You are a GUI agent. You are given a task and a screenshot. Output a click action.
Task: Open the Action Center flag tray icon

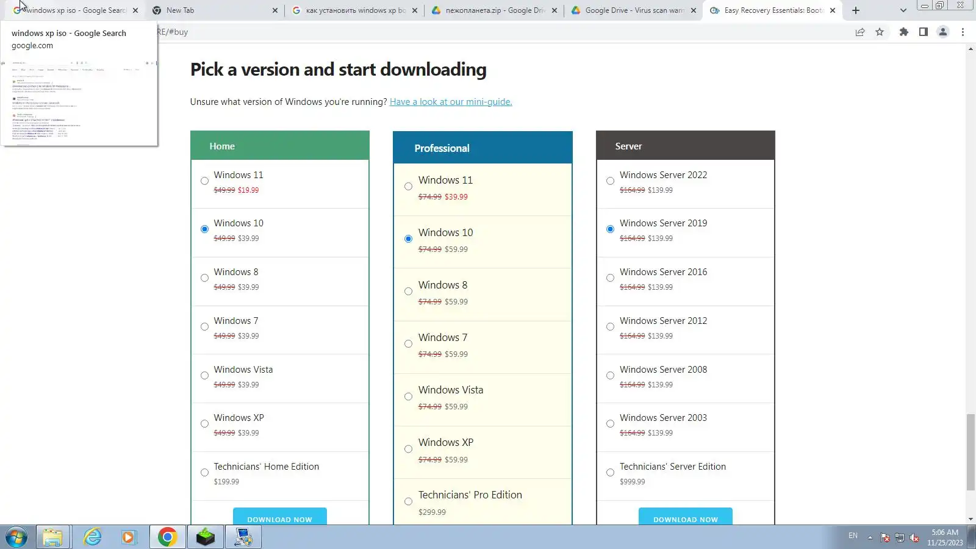point(885,537)
